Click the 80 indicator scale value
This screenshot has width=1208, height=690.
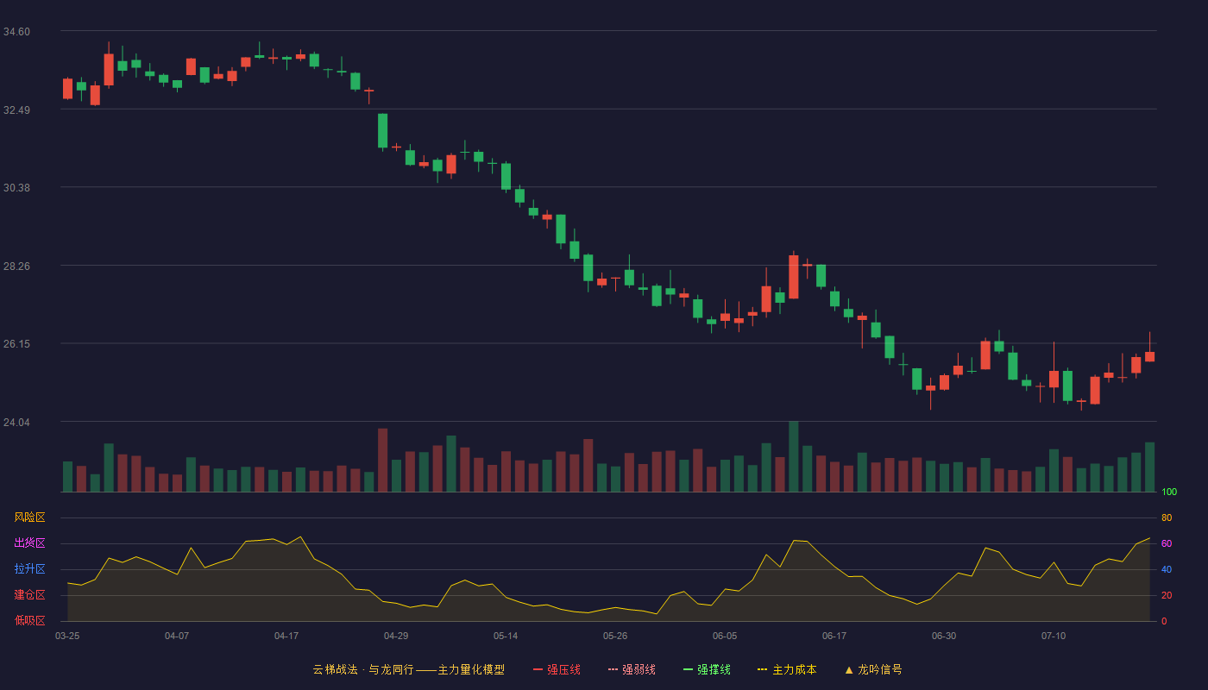click(1167, 517)
